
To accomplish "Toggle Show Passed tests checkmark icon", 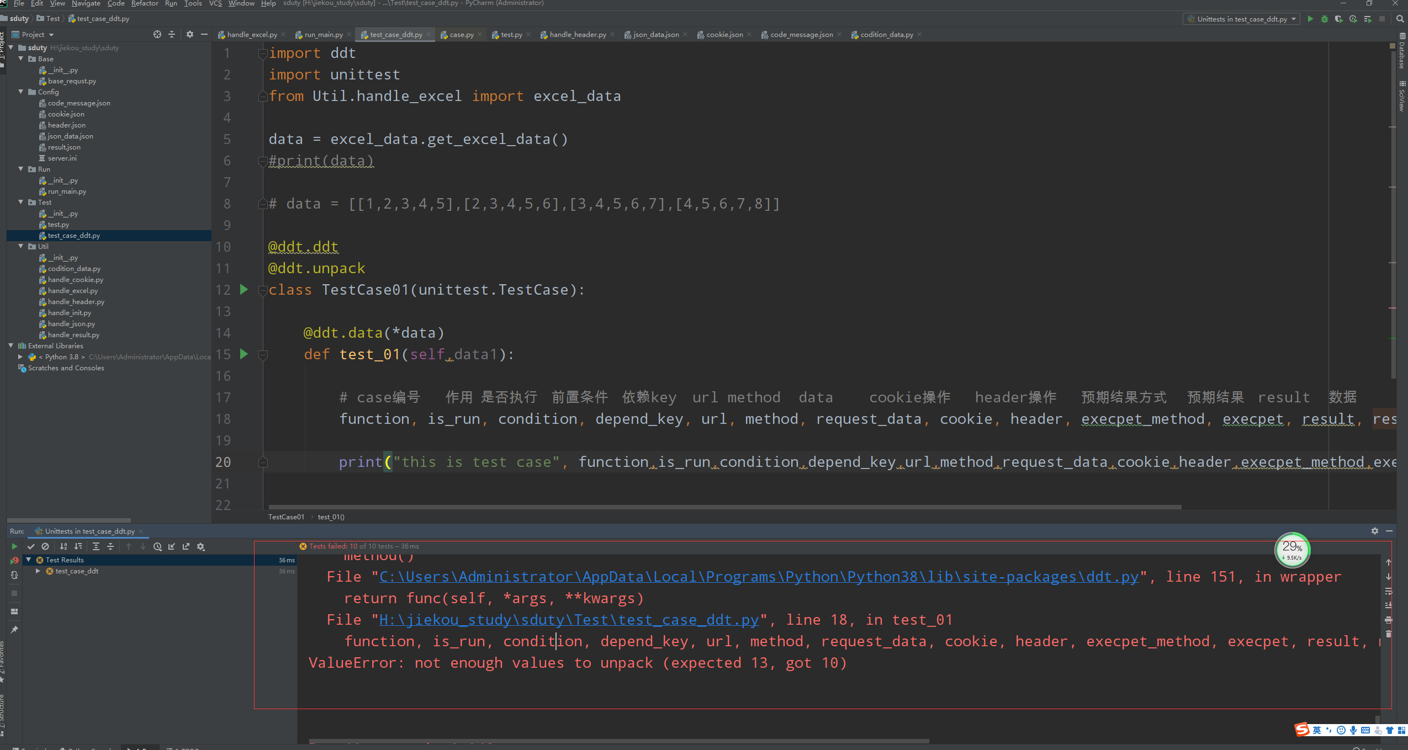I will (x=31, y=546).
